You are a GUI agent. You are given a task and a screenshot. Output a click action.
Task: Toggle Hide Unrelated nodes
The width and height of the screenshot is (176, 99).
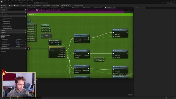(x=36, y=5)
